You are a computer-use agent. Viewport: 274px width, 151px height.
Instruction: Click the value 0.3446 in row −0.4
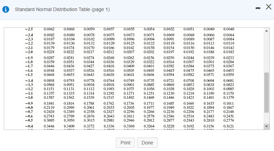49,126
